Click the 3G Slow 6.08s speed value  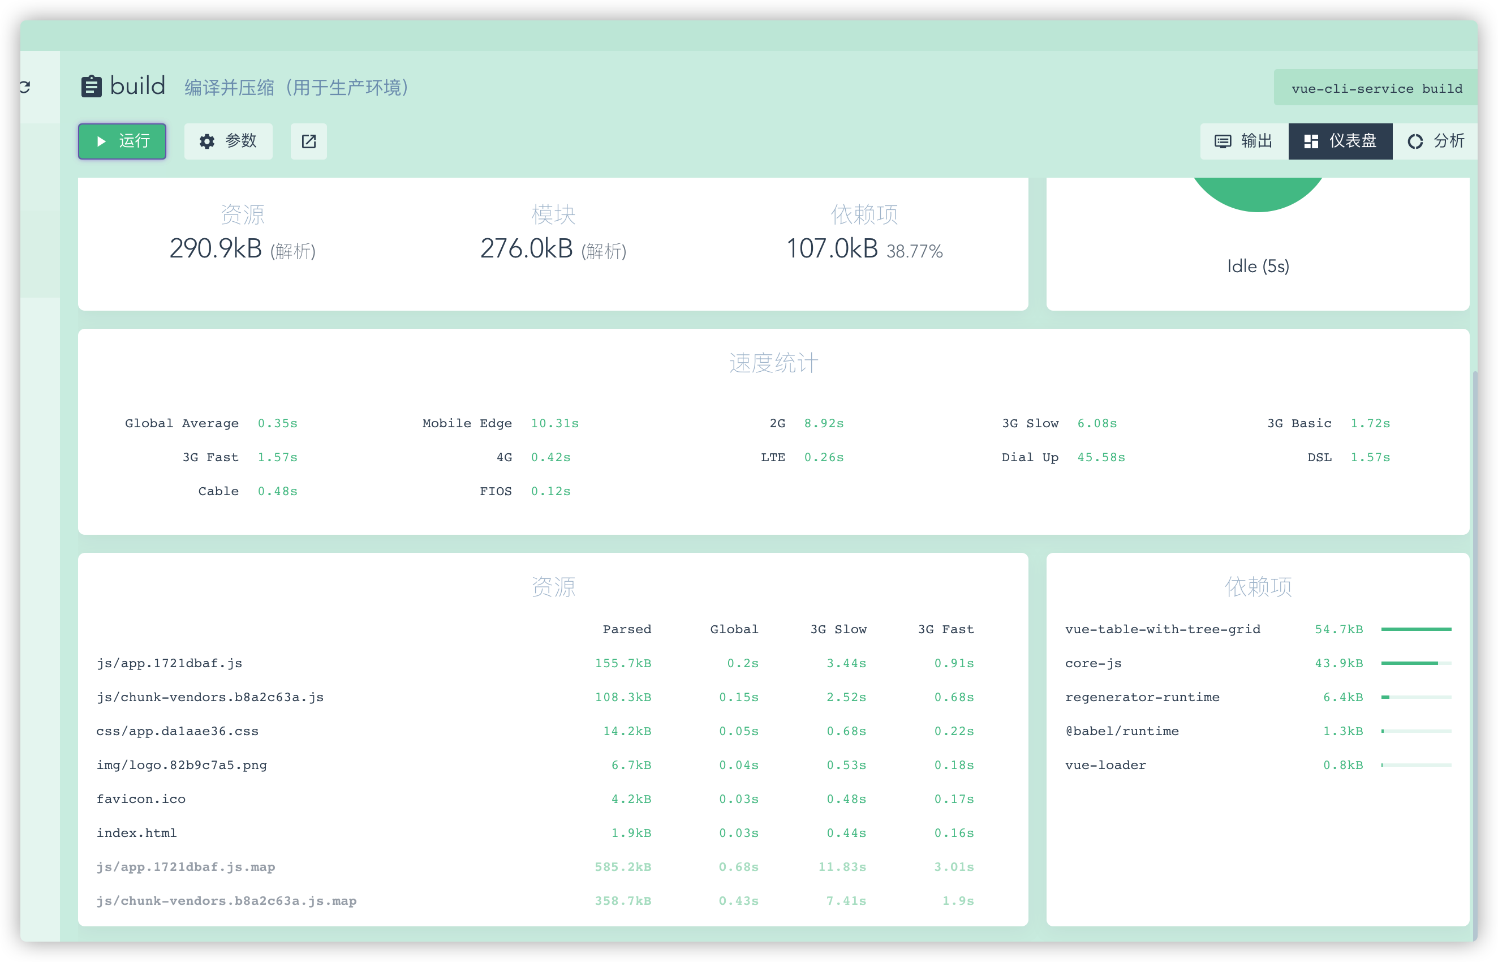pos(1097,423)
